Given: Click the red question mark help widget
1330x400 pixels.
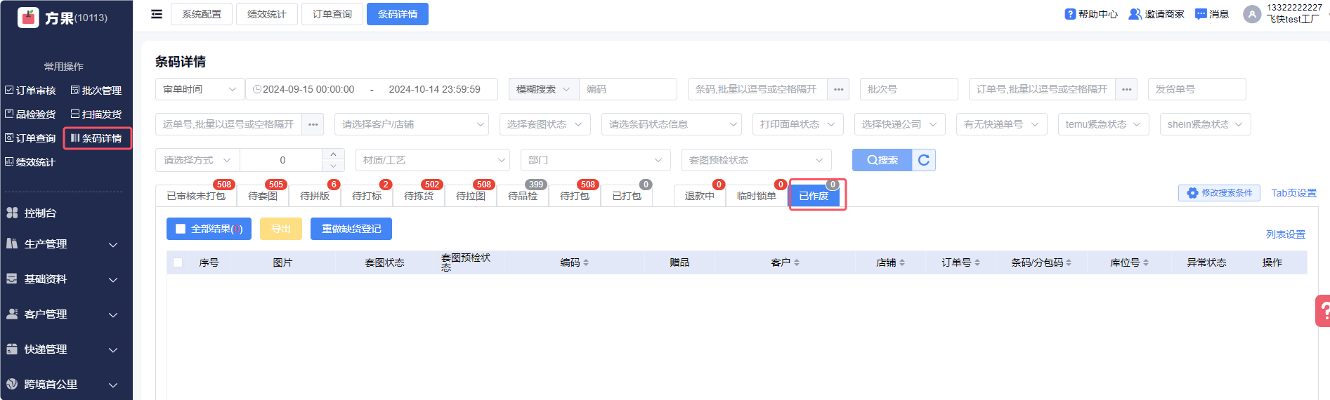Looking at the screenshot, I should point(1323,310).
